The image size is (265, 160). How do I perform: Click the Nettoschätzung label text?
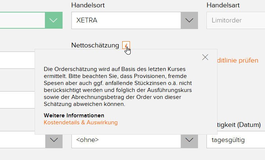point(95,45)
